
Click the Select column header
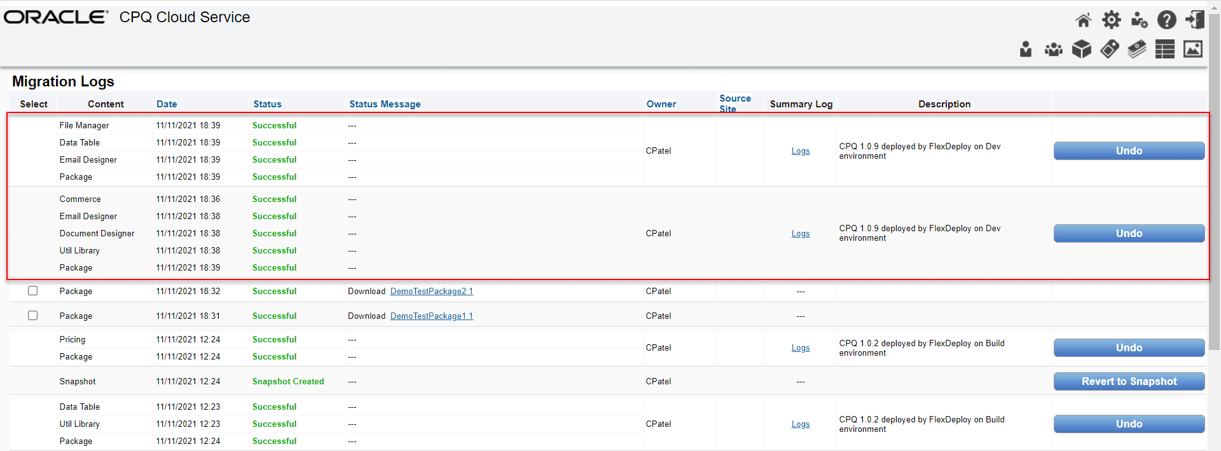pyautogui.click(x=34, y=104)
